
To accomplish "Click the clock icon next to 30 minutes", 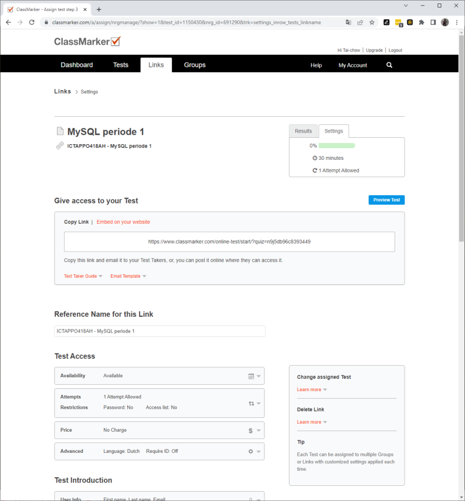I will [x=315, y=158].
